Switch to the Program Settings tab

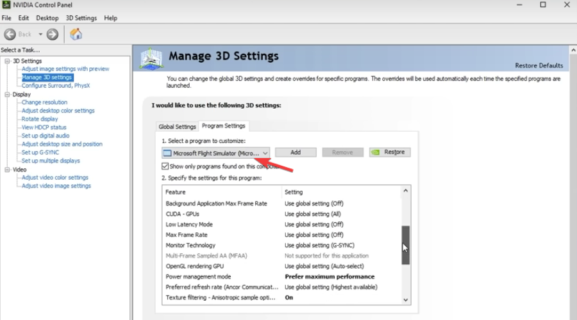pos(223,125)
